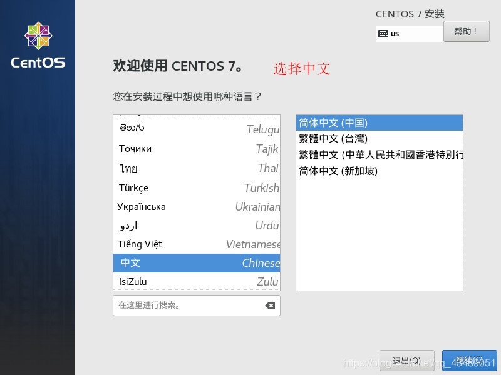501x375 pixels.
Task: Choose 繁體中文 Hong Kong locale
Action: click(380, 154)
